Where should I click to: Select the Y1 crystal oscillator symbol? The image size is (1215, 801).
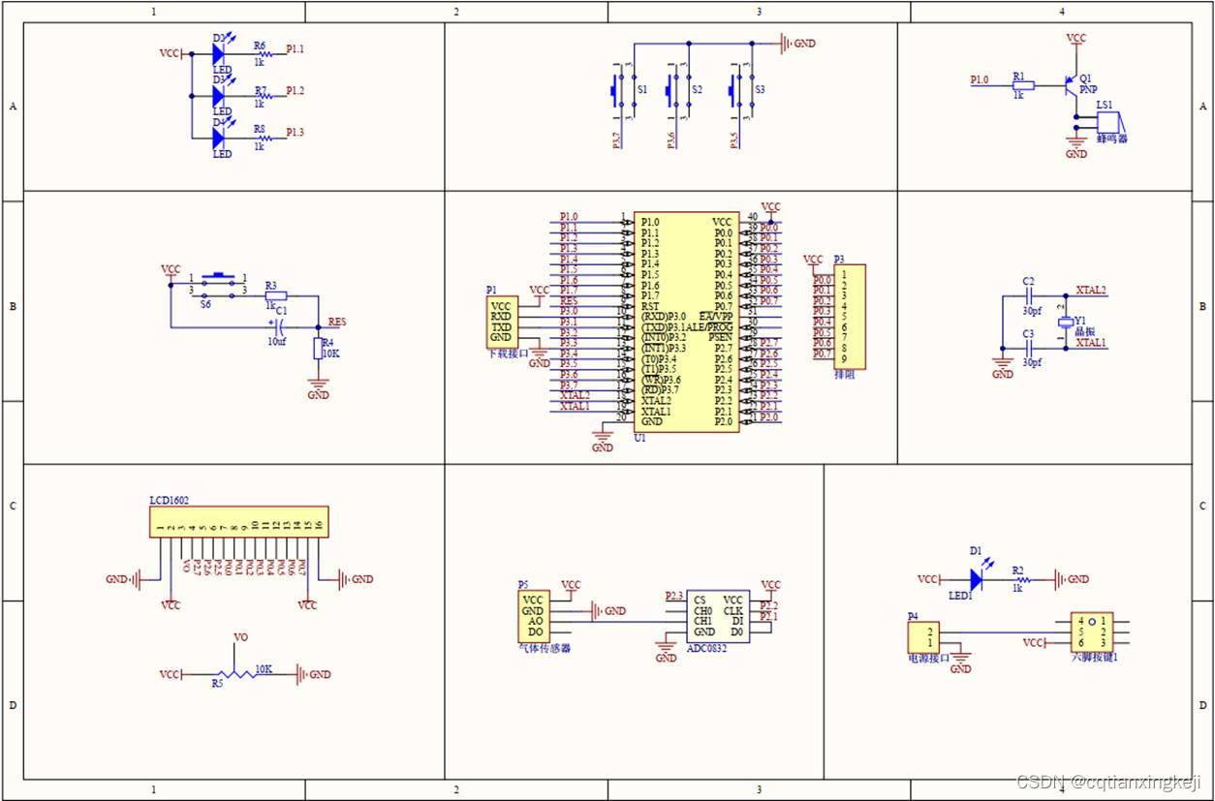pos(1066,321)
